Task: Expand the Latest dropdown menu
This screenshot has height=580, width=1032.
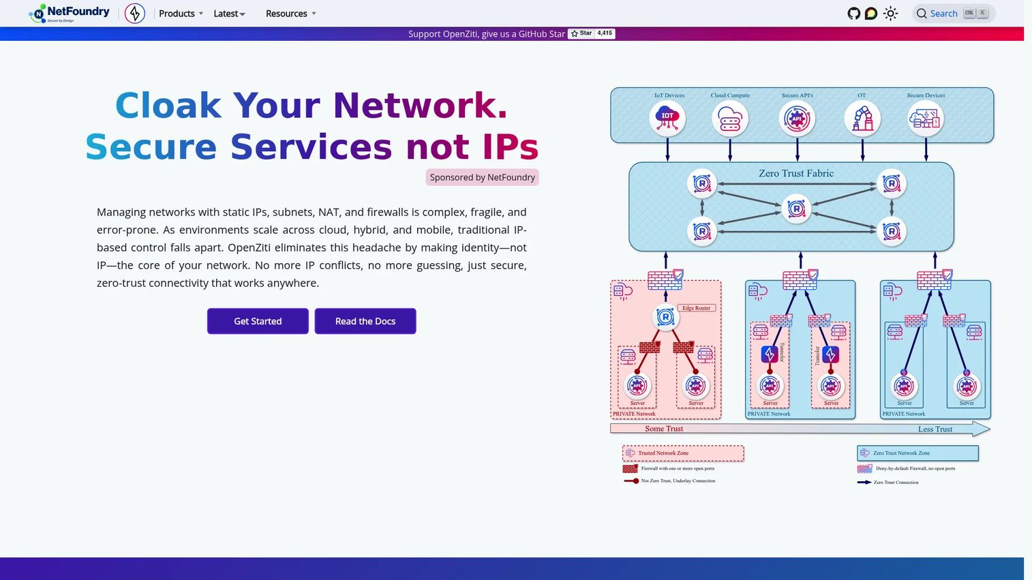Action: [x=229, y=14]
